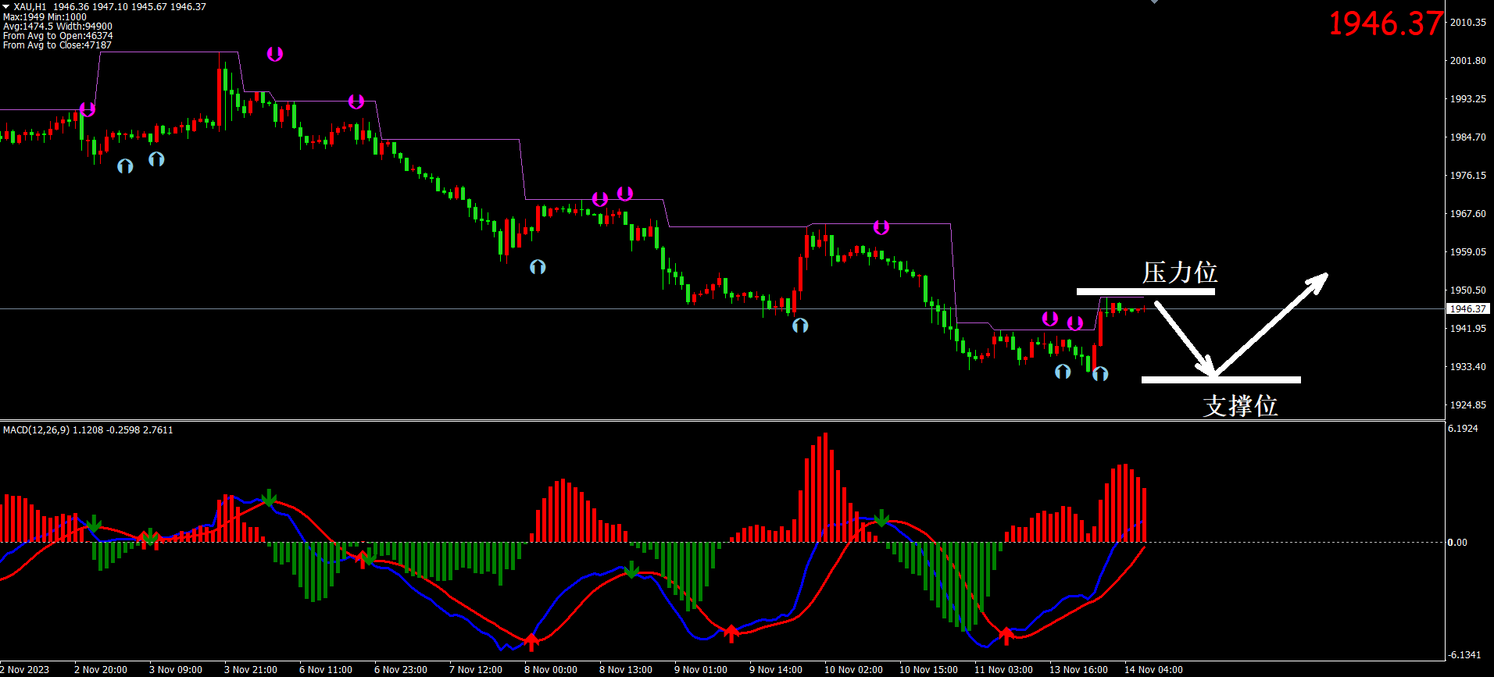The image size is (1494, 677).
Task: Select green down-arrow on MACD near 3 Nov 21:00
Action: (269, 497)
